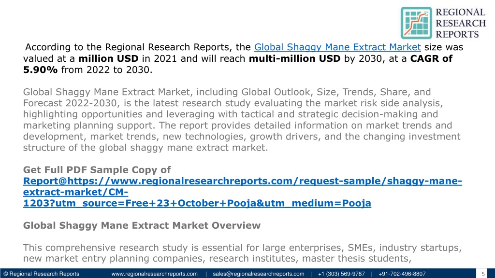This screenshot has height=278, width=495.
Task: Open the Global Shaggy Mane Extract Market link
Action: click(337, 47)
